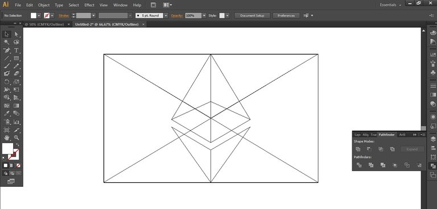Select the Zoom tool

[x=17, y=138]
